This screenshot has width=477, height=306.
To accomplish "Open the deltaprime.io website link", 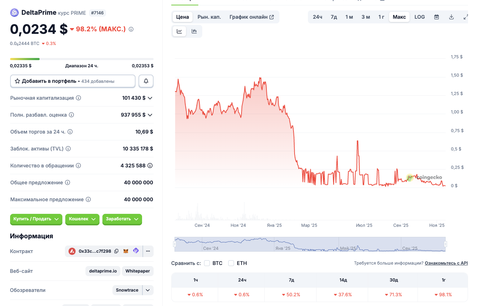I will (x=103, y=271).
